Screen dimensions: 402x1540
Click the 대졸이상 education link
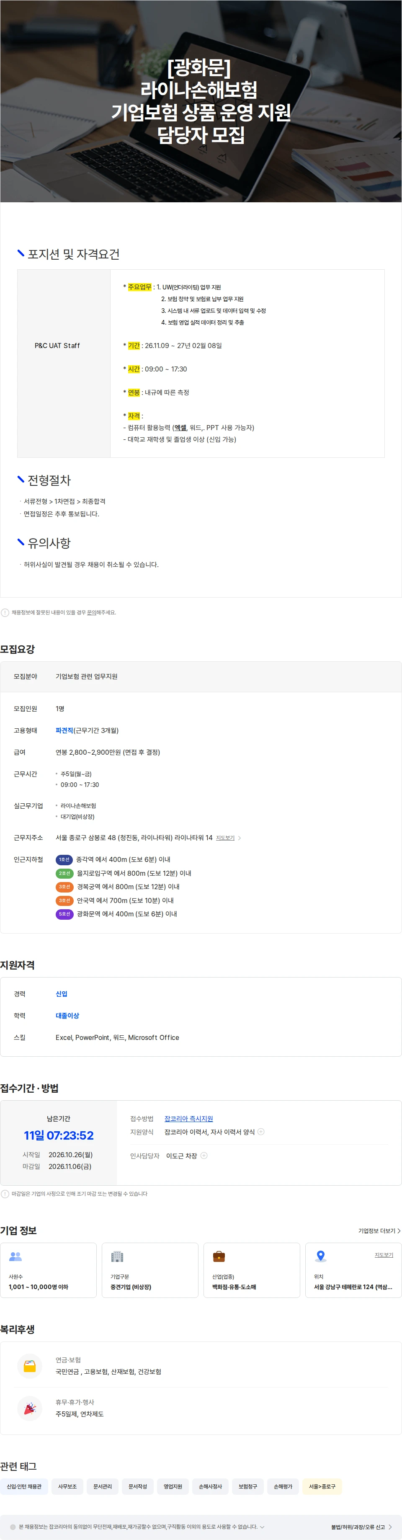tap(67, 1015)
